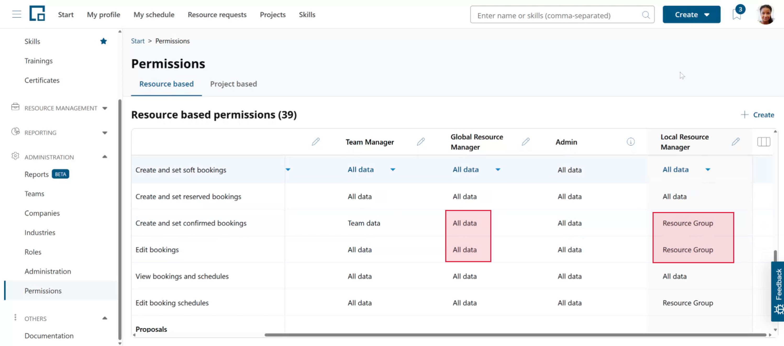The height and width of the screenshot is (346, 784).
Task: Expand the Resource Management section arrow
Action: coord(105,108)
